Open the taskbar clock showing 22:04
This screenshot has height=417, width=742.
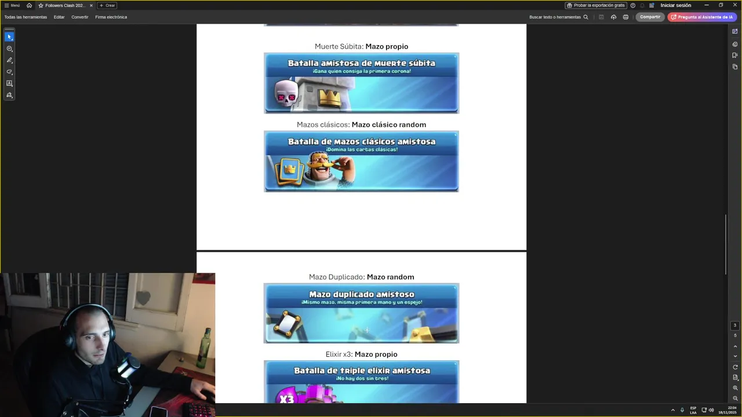point(728,410)
